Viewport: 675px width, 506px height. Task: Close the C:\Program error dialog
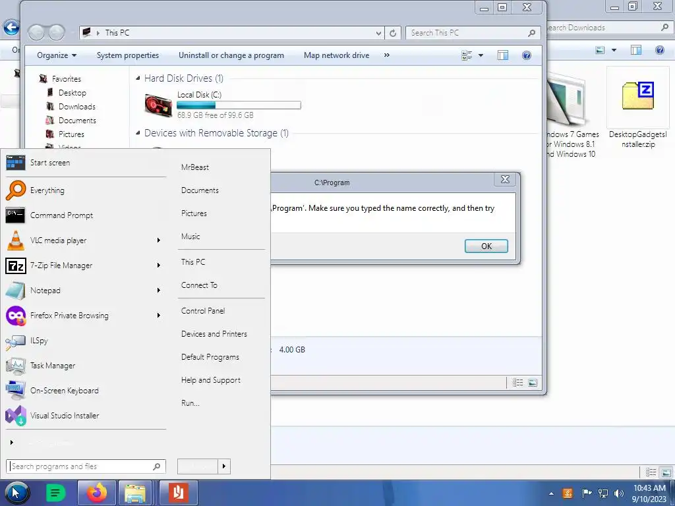tap(505, 179)
